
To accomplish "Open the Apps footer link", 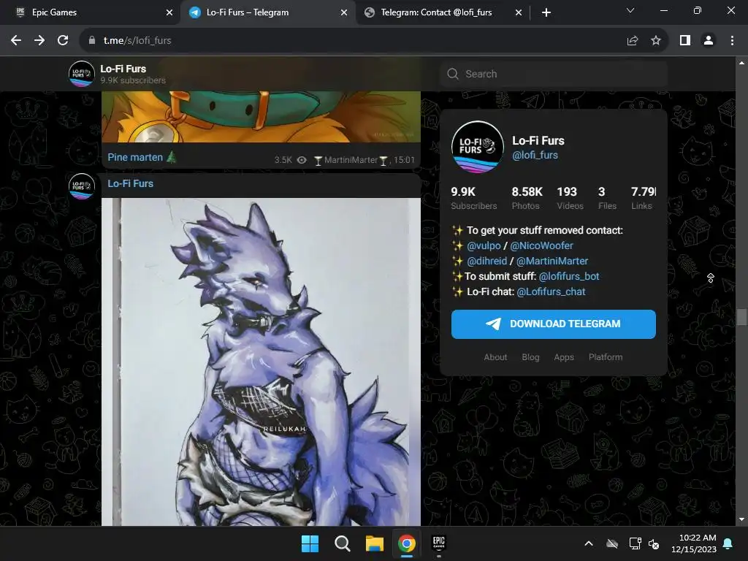I will (564, 356).
